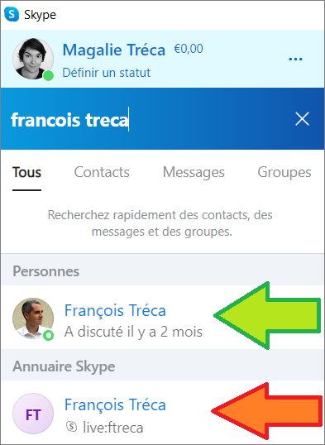The image size is (325, 445).
Task: Switch to the Groupes tab
Action: pyautogui.click(x=284, y=172)
